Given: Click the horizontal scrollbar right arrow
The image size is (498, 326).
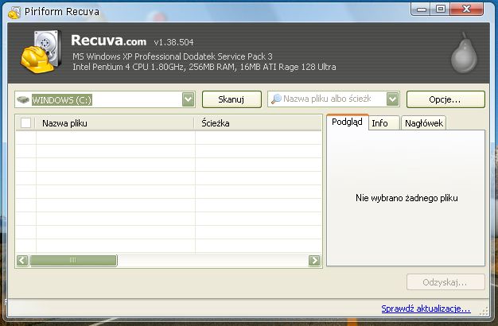Looking at the screenshot, I should click(x=314, y=261).
